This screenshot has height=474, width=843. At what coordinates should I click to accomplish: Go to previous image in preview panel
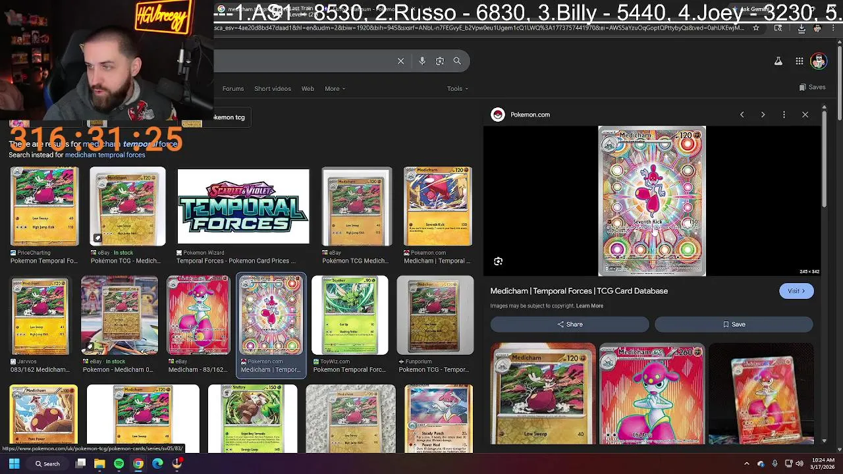[742, 115]
